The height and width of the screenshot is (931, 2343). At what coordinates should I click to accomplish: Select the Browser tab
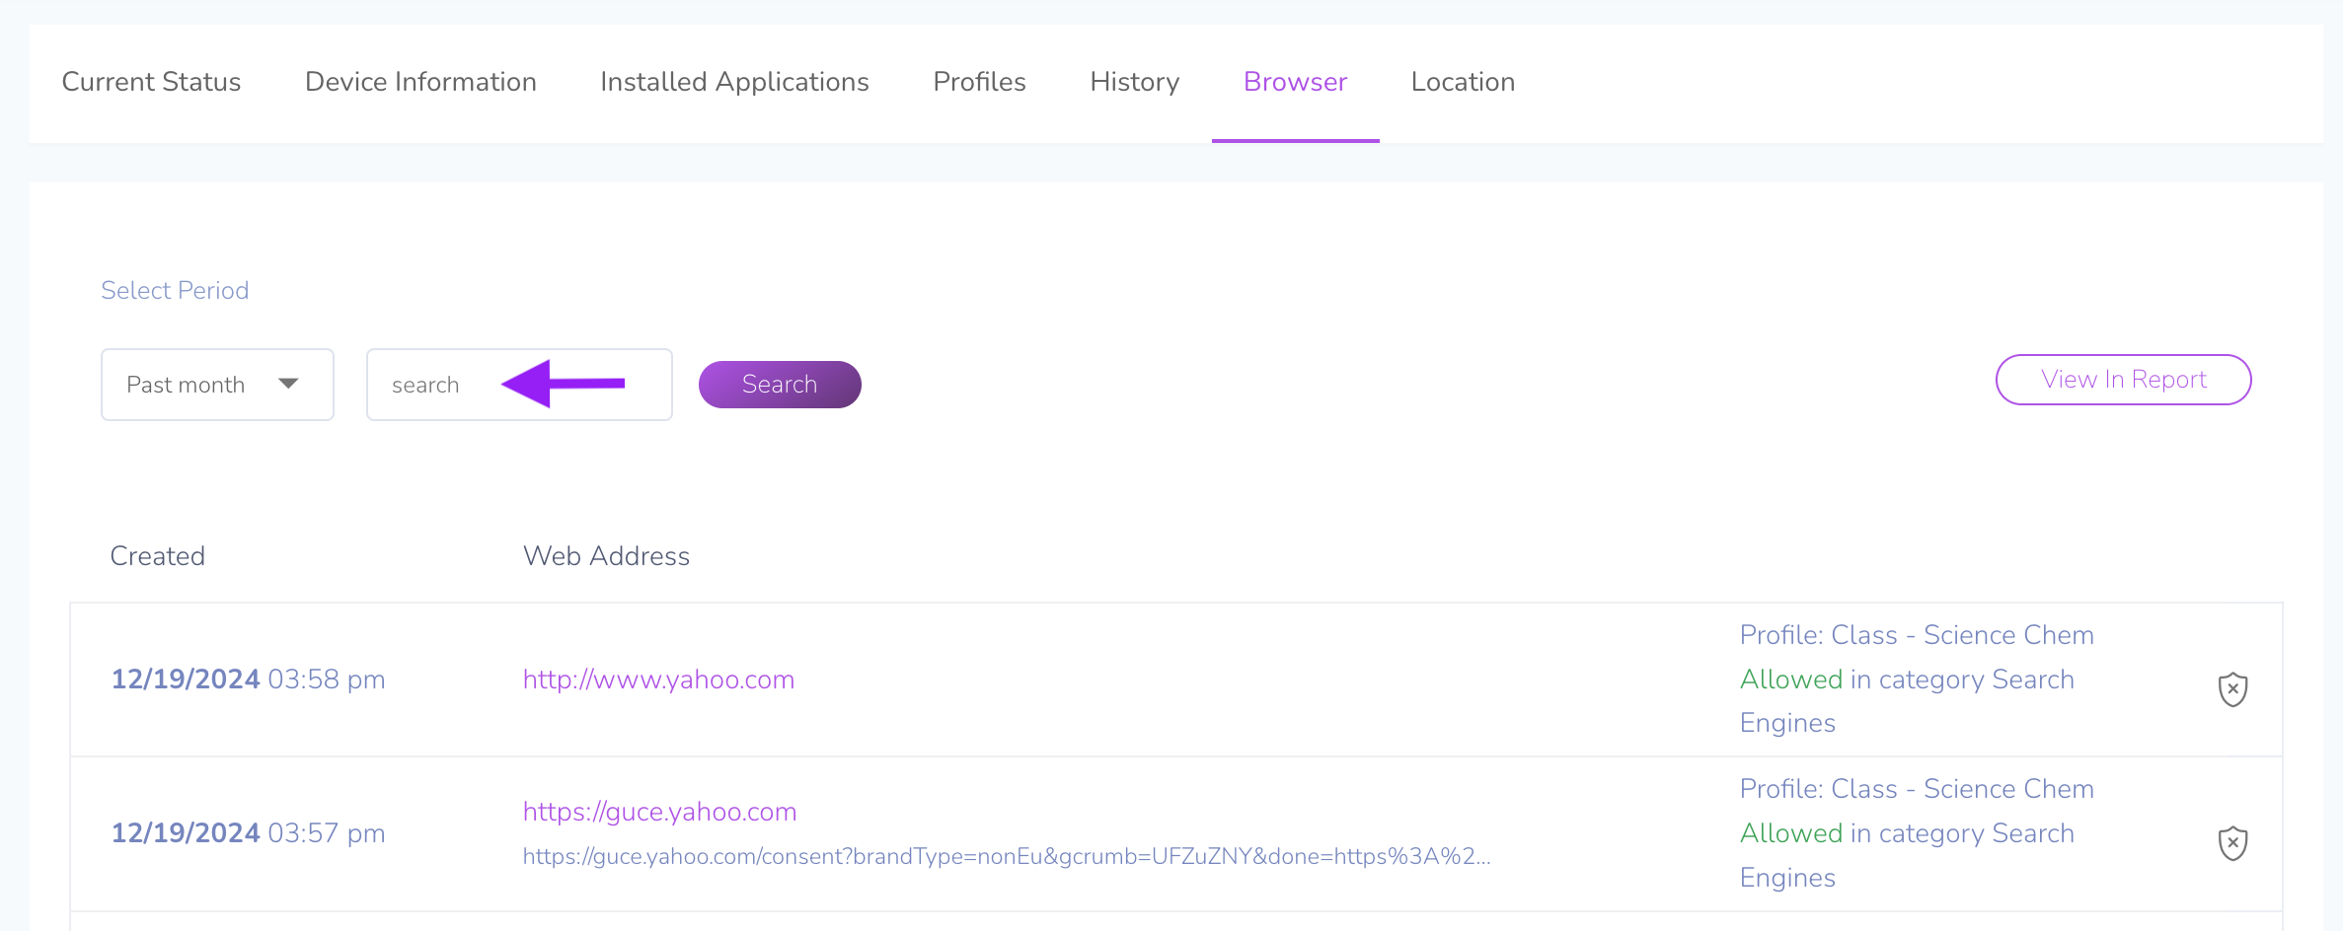tap(1295, 82)
